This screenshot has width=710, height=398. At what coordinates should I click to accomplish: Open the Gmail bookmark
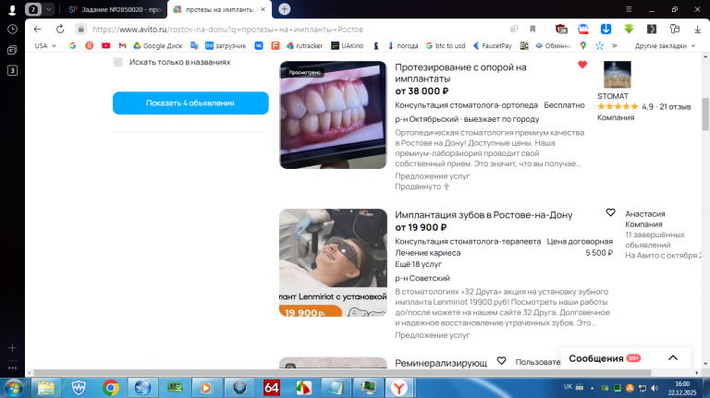pyautogui.click(x=122, y=45)
